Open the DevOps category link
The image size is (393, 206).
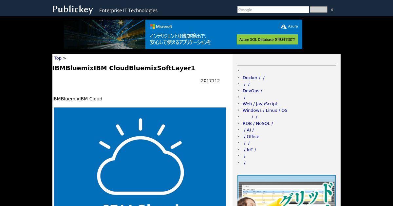(x=252, y=91)
